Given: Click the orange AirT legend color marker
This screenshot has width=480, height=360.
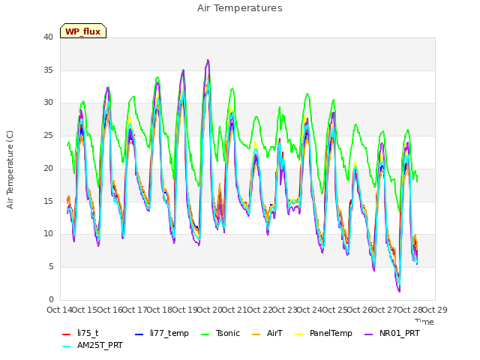Looking at the screenshot, I should [x=256, y=334].
